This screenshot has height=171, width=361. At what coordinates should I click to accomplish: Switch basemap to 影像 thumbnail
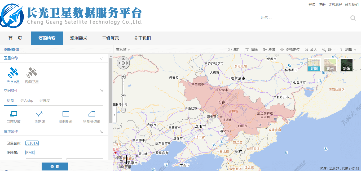[346, 65]
